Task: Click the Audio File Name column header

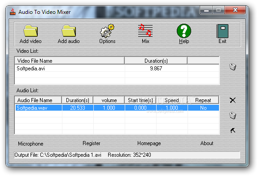Action: point(38,100)
